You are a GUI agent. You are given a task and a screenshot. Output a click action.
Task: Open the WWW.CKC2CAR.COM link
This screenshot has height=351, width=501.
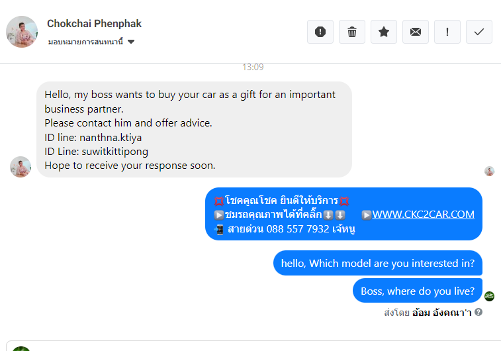tap(423, 214)
